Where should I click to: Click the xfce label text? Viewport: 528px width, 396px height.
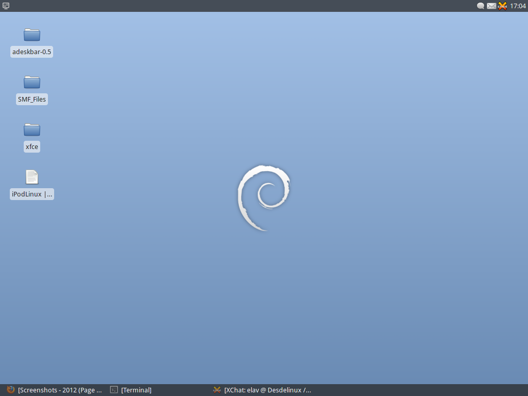pyautogui.click(x=31, y=147)
